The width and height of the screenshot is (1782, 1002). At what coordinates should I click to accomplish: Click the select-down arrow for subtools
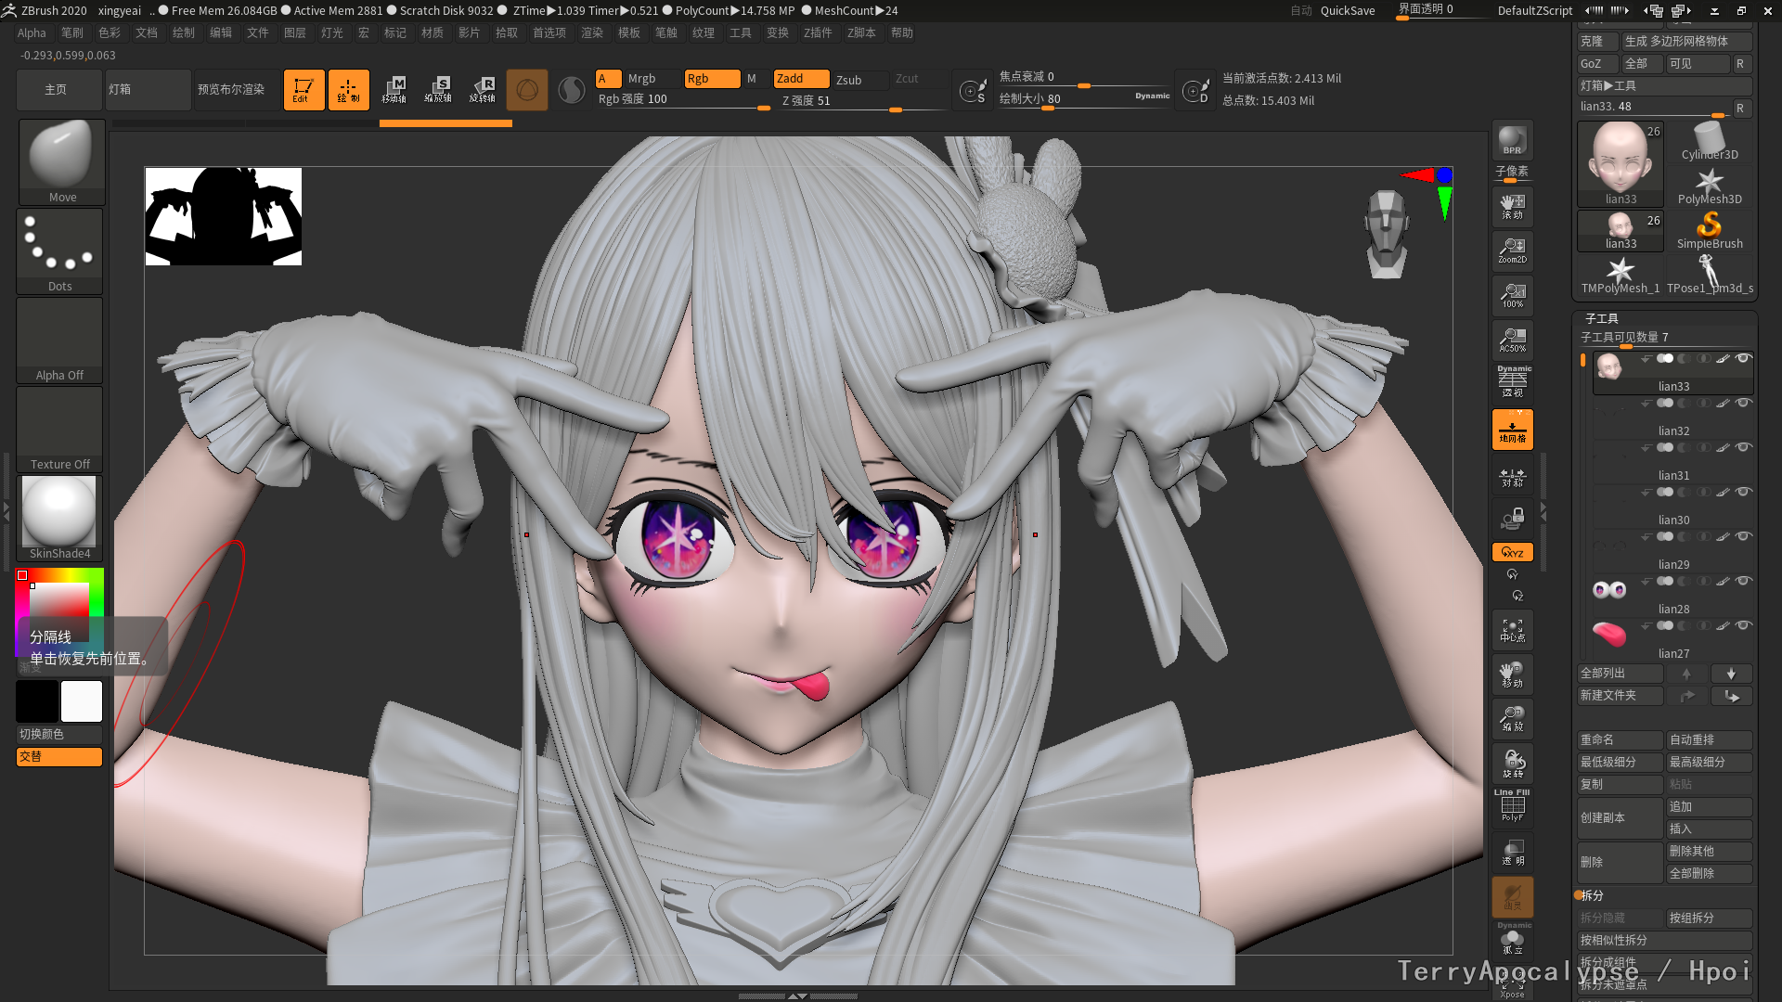pyautogui.click(x=1731, y=674)
